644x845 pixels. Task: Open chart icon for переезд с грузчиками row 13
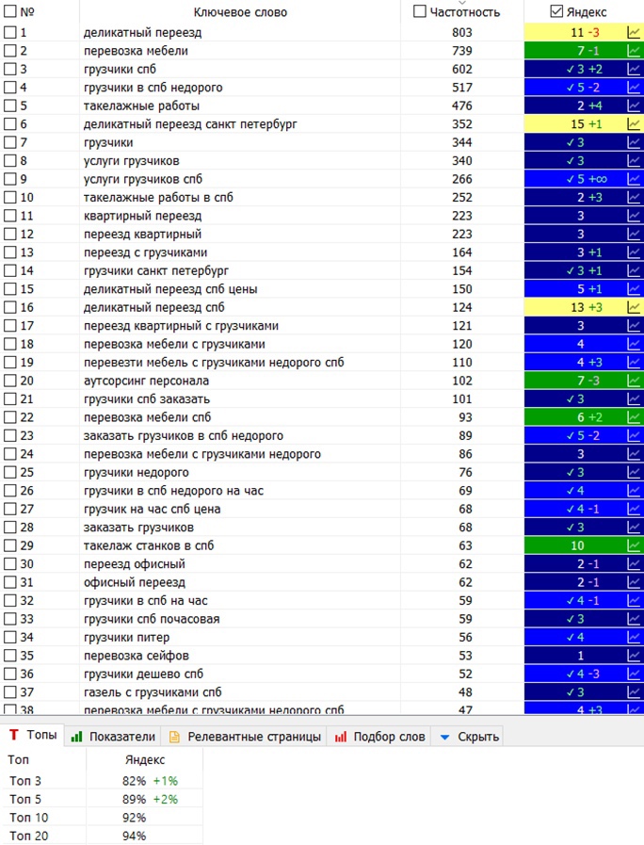tap(634, 252)
